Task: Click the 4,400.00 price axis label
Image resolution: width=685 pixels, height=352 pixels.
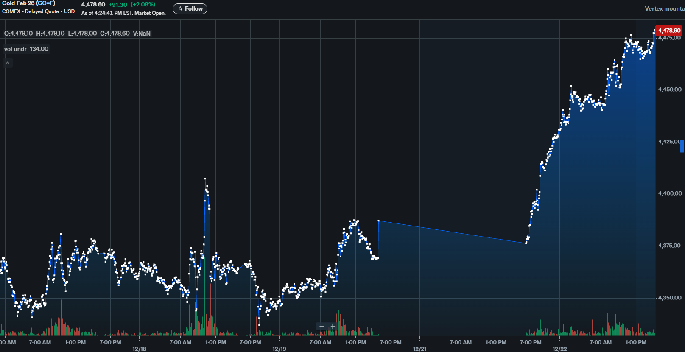Action: (x=670, y=193)
